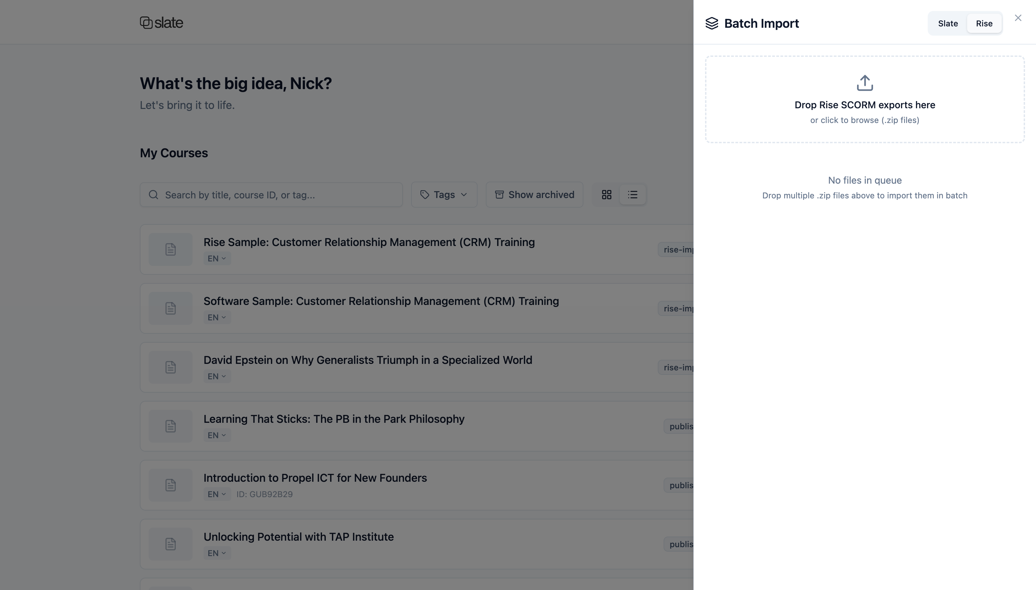Click the Batch Import layers icon
This screenshot has width=1036, height=590.
tap(713, 23)
